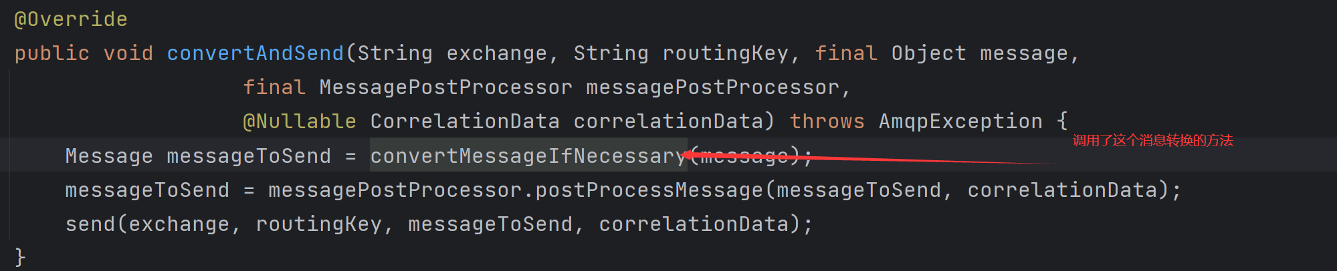The width and height of the screenshot is (1337, 271).
Task: Click the routingKey parameter in signature
Action: [x=726, y=53]
